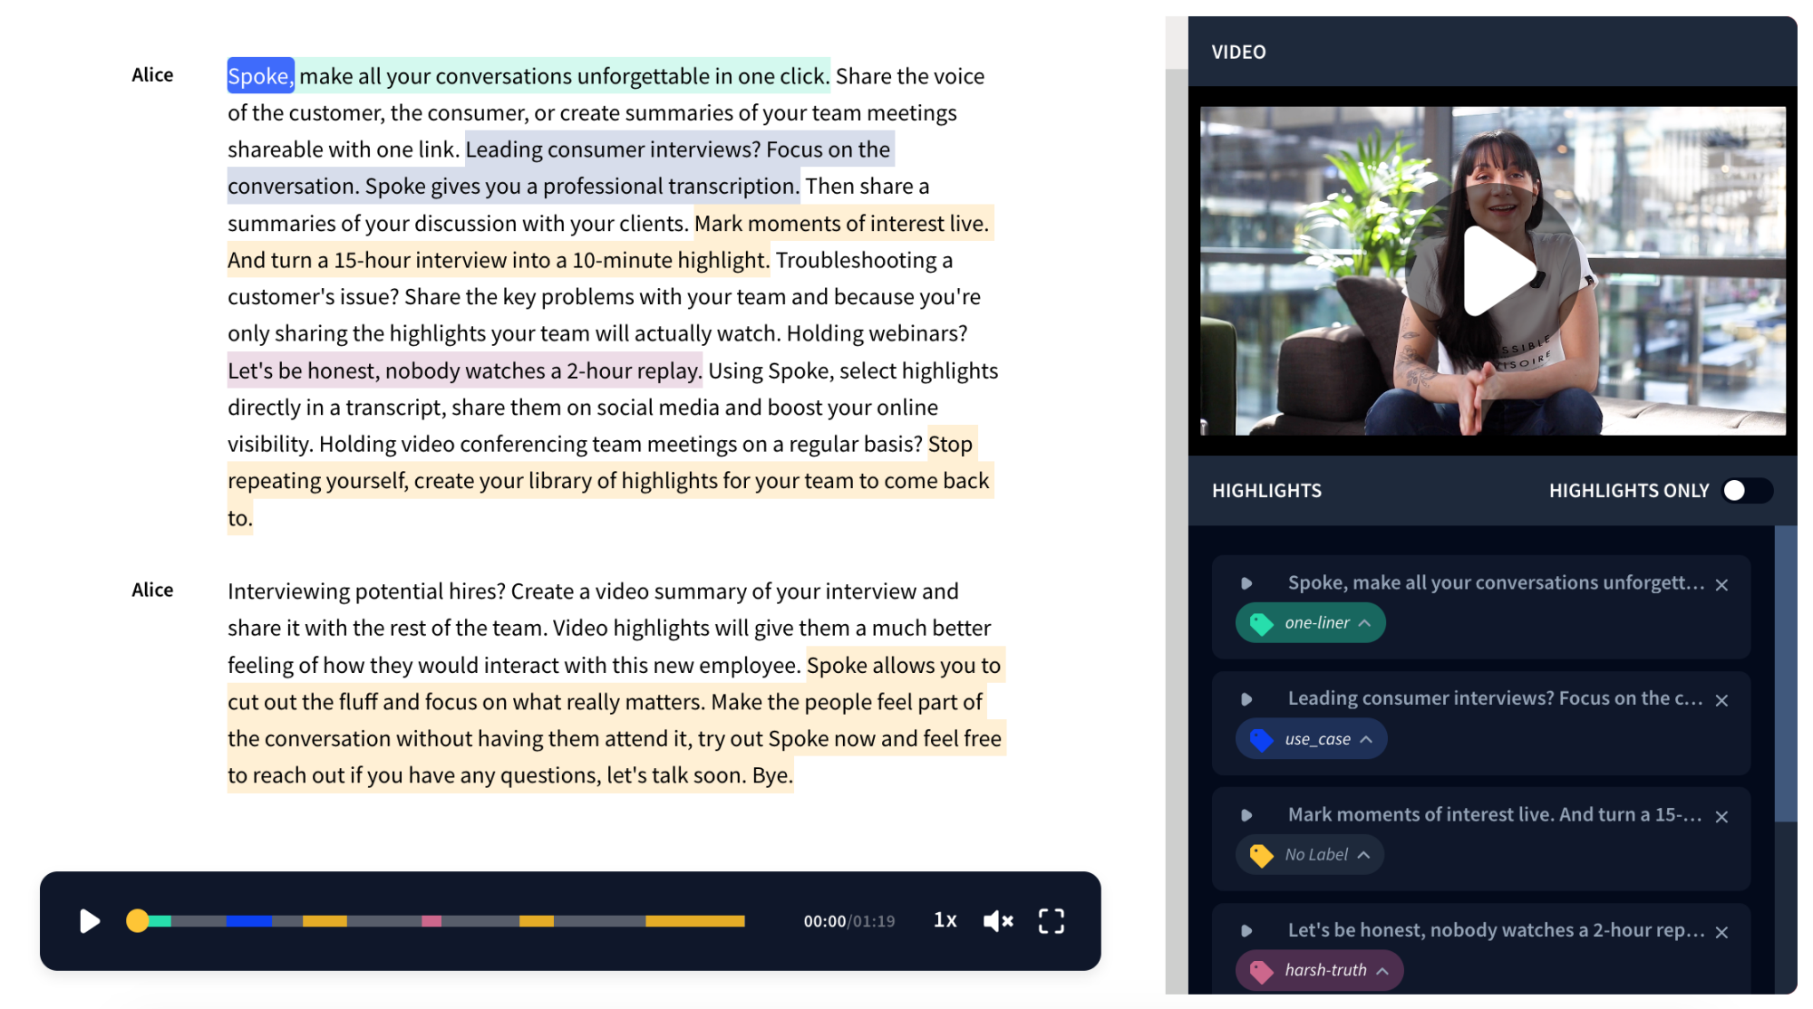Screen dimensions: 1813x1009
Task: Remove the 'Spoke, make all your conversations' highlight
Action: (x=1721, y=585)
